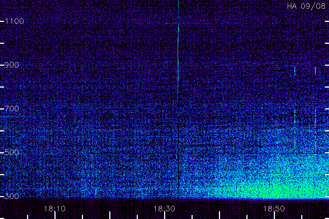This screenshot has width=329, height=219.
Task: Click the time tick mark below 18:30
Action: point(164,215)
